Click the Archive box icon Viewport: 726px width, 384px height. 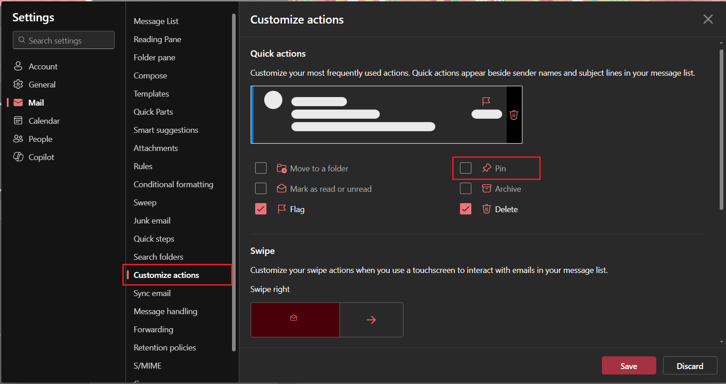point(487,188)
